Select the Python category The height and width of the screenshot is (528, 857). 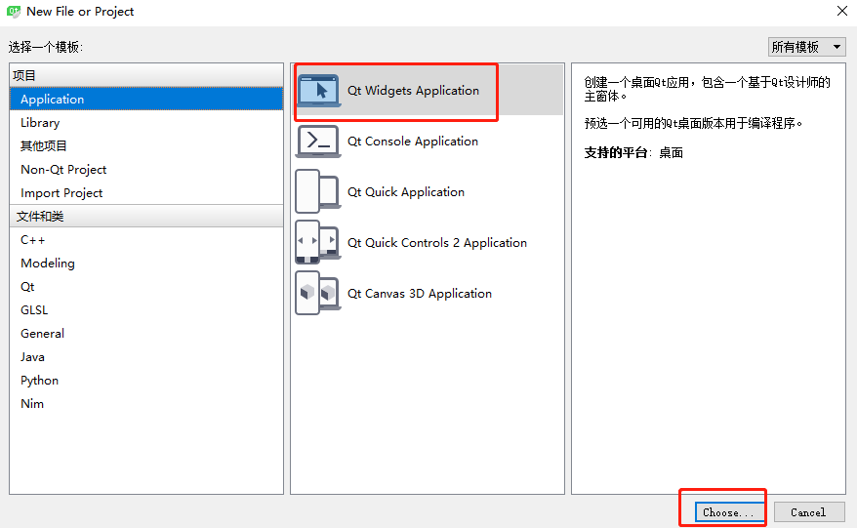(x=146, y=381)
